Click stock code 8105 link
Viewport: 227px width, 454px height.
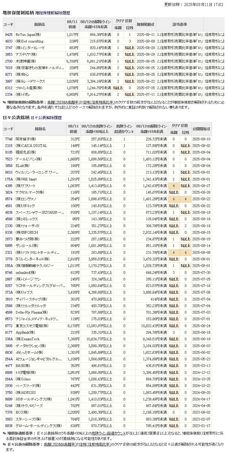coord(9,152)
